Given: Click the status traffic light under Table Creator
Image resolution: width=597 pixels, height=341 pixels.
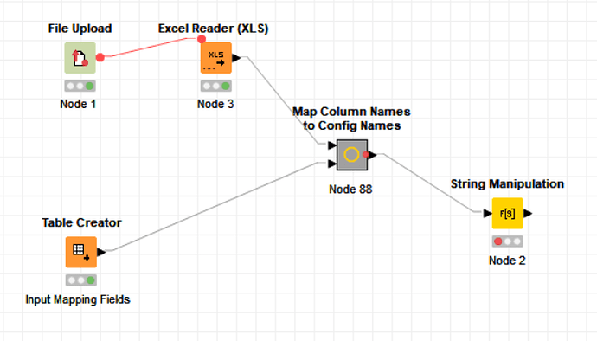Looking at the screenshot, I should [x=81, y=280].
